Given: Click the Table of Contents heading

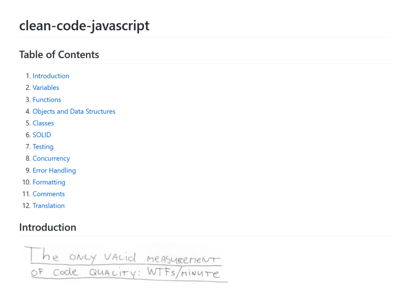Looking at the screenshot, I should [59, 55].
